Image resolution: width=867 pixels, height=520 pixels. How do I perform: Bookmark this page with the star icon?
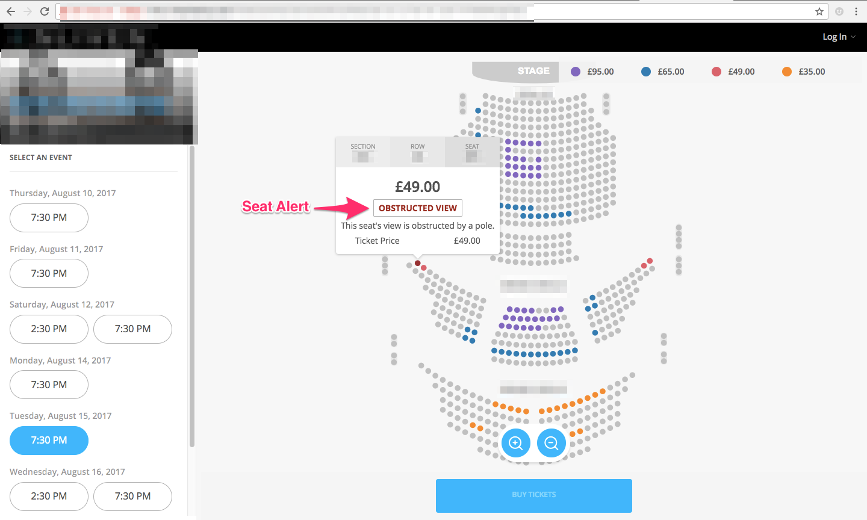tap(819, 11)
